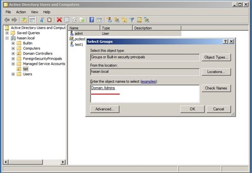This screenshot has width=252, height=173.
Task: Open the Action menu
Action: coord(21,12)
